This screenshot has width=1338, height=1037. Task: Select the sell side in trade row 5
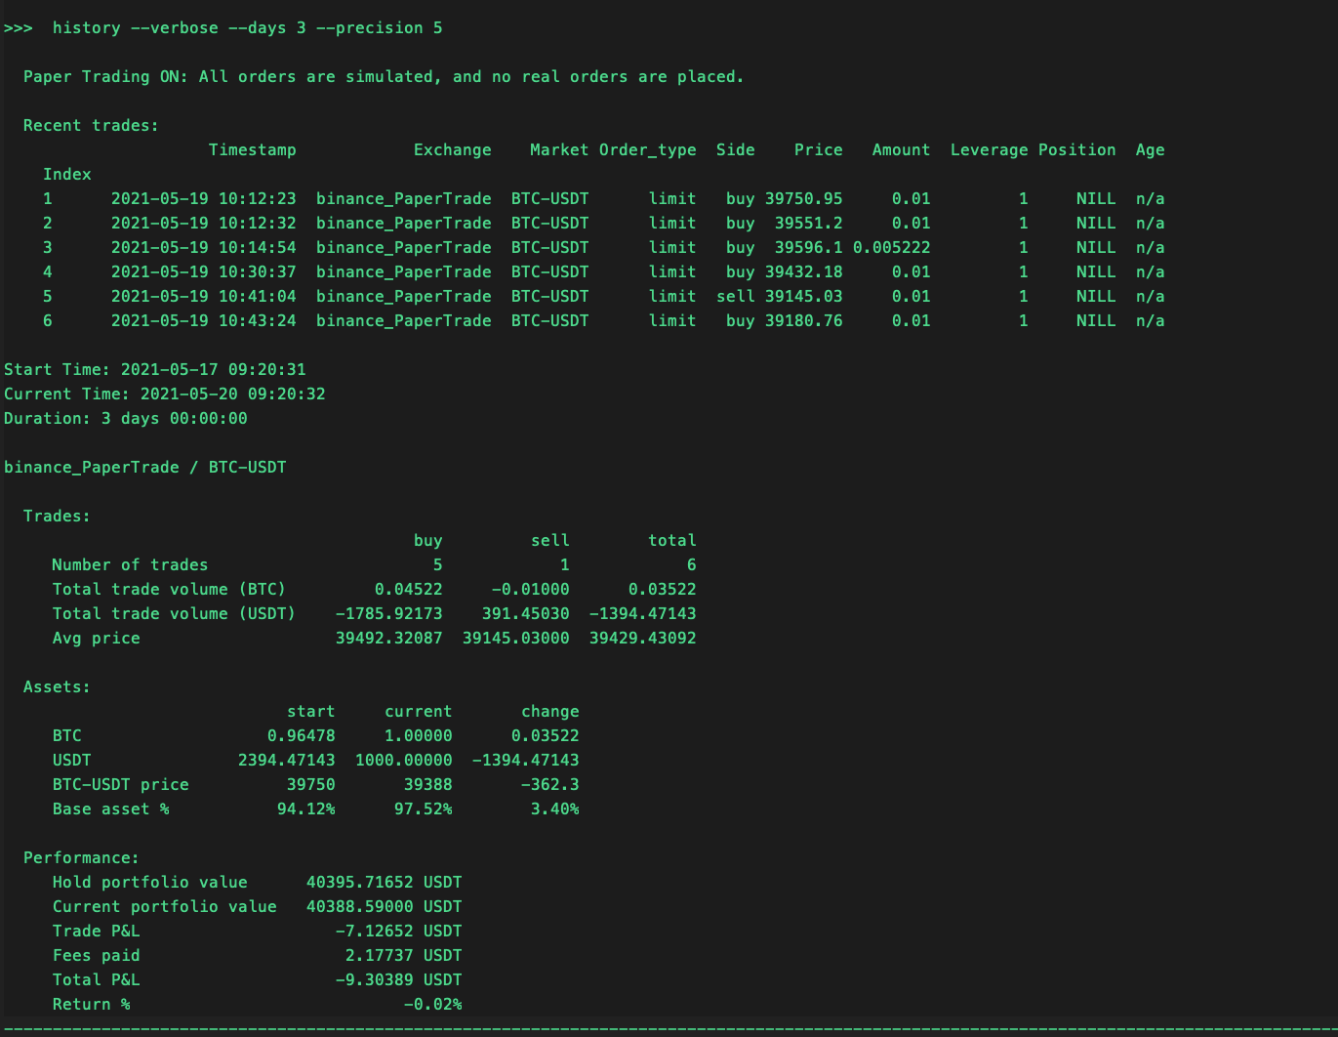(x=735, y=297)
